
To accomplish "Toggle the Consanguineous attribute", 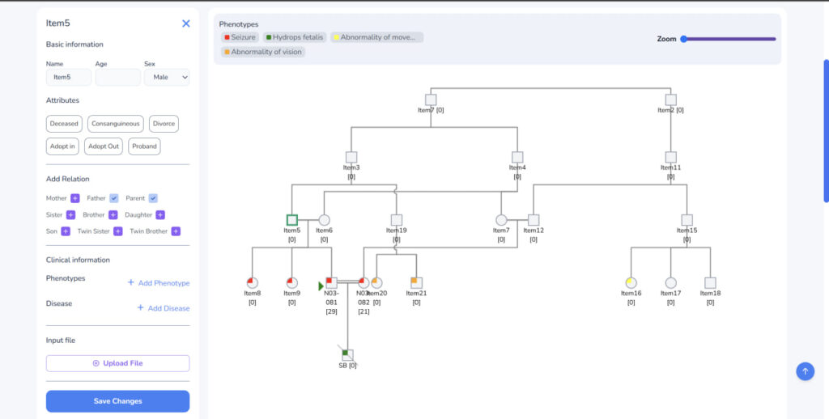I will [x=116, y=124].
